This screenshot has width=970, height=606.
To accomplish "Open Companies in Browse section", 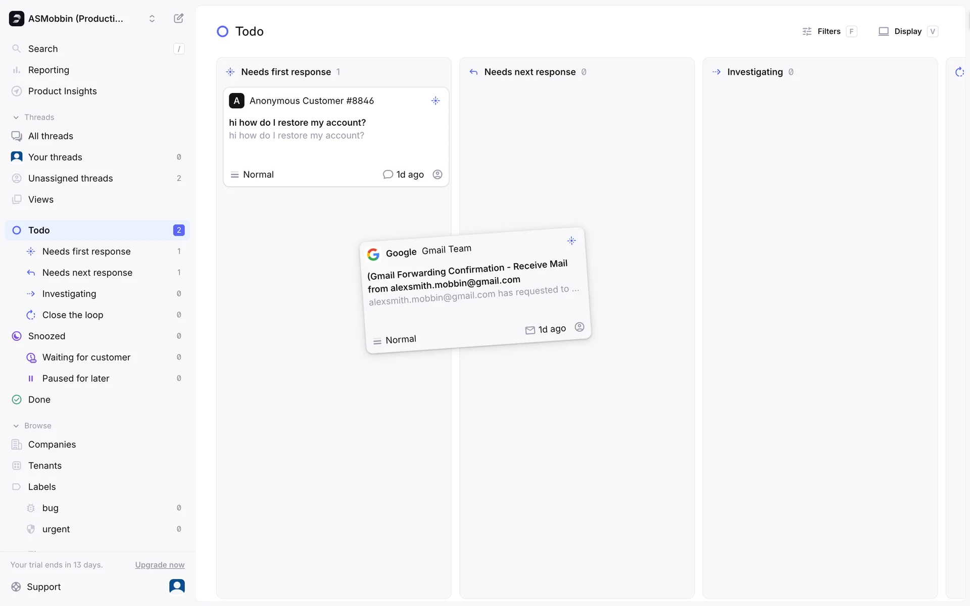I will (x=52, y=445).
